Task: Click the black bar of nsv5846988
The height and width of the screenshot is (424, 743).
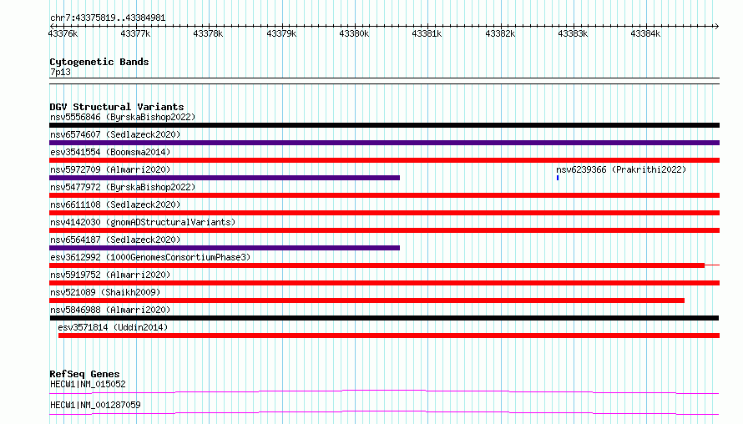Action: pos(384,318)
